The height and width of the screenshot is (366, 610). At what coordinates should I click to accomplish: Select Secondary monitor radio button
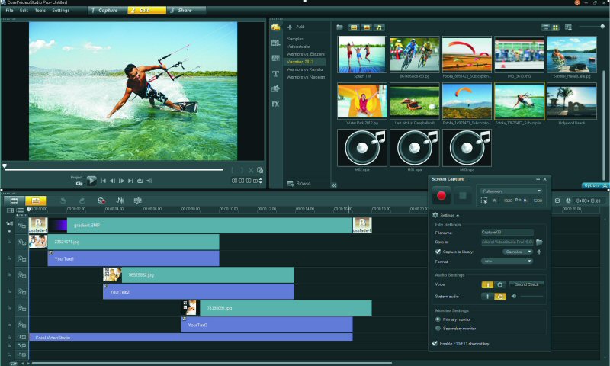437,328
